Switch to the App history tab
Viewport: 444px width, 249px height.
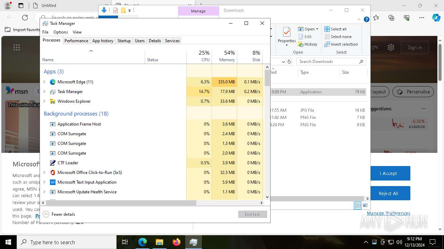pyautogui.click(x=103, y=41)
